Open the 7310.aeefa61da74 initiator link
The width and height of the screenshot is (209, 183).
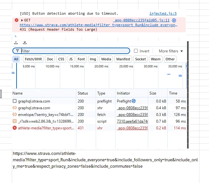pos(132,121)
